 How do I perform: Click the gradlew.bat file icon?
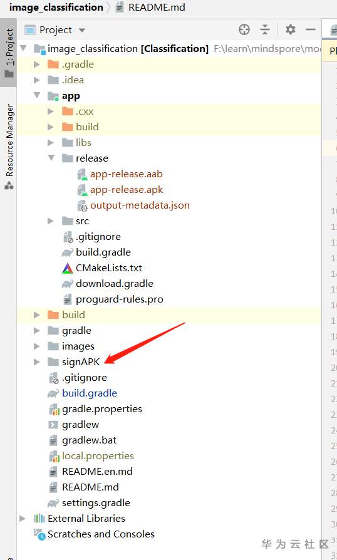tap(53, 440)
